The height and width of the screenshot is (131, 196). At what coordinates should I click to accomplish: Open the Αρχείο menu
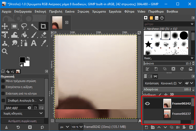click(x=7, y=12)
